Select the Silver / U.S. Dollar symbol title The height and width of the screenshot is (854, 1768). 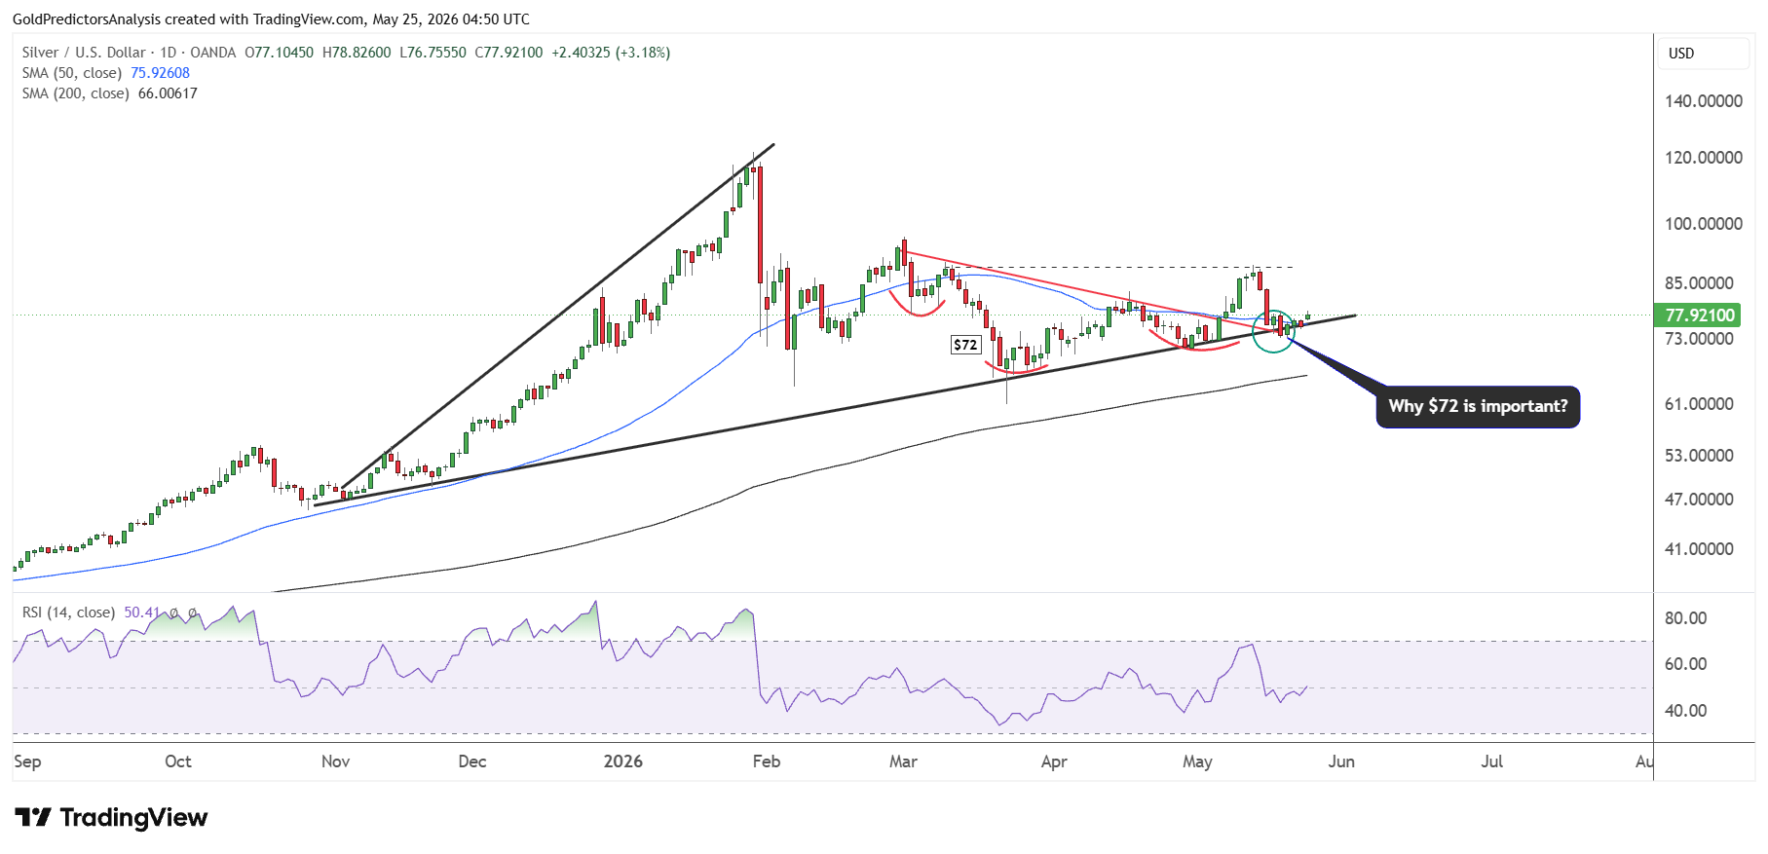click(85, 53)
